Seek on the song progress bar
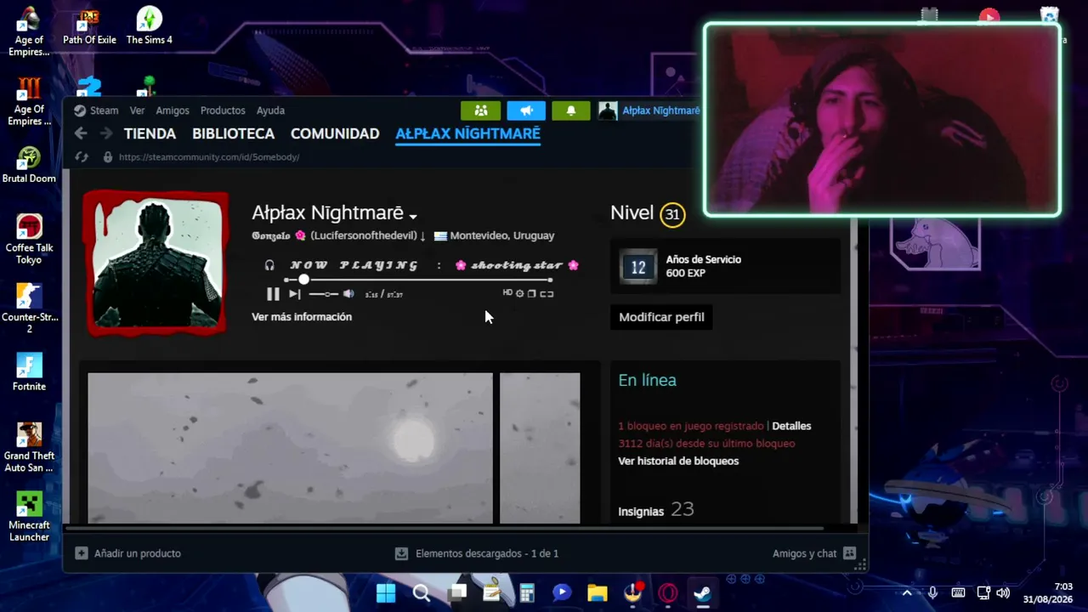1088x612 pixels. tap(419, 280)
